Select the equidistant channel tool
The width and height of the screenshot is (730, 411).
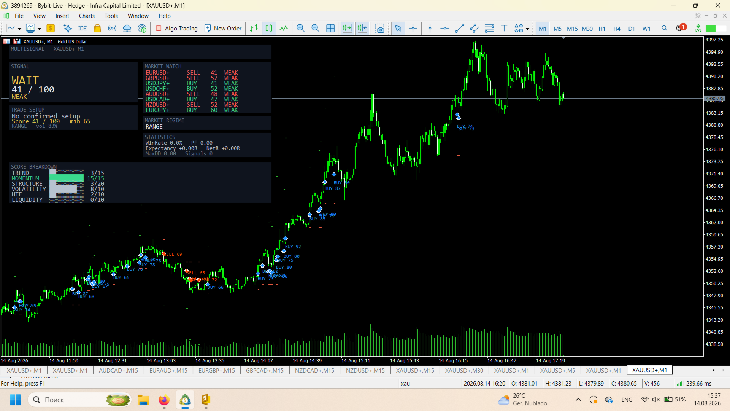pos(474,28)
